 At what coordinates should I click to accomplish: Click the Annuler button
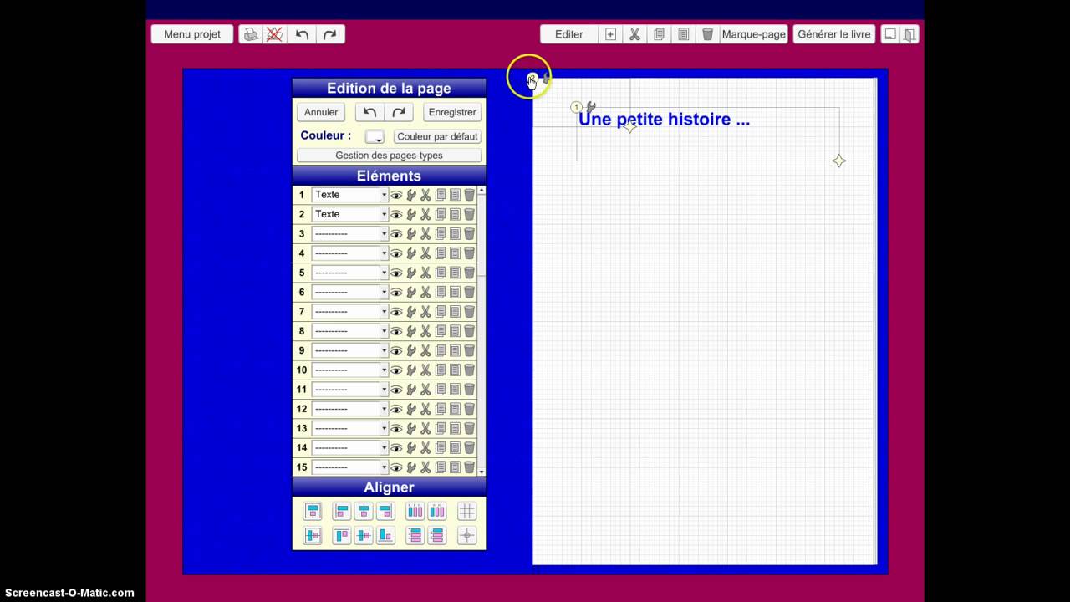(x=321, y=112)
